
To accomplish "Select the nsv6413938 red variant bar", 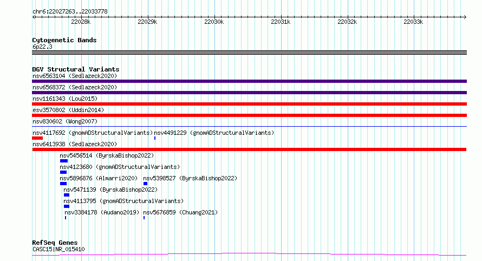I will [x=249, y=149].
